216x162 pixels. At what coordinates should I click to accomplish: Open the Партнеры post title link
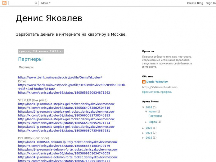click(x=30, y=59)
